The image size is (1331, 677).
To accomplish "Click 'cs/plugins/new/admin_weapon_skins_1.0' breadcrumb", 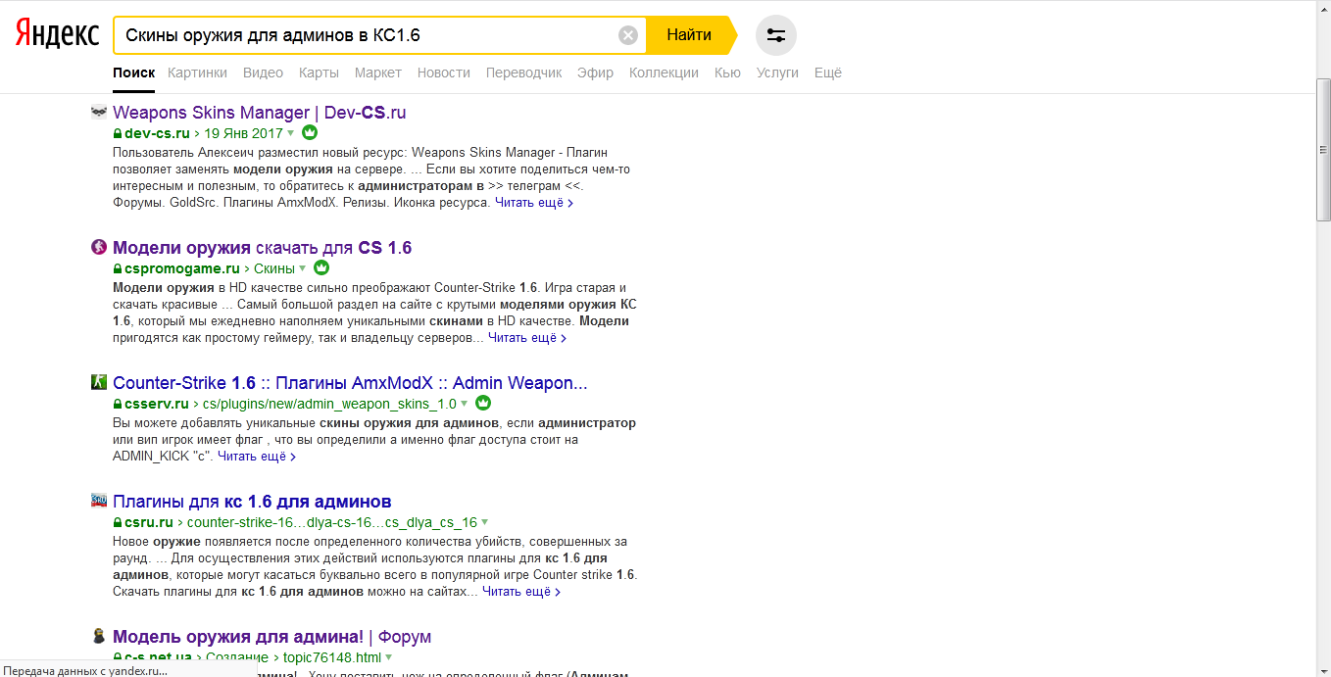I will (x=329, y=404).
